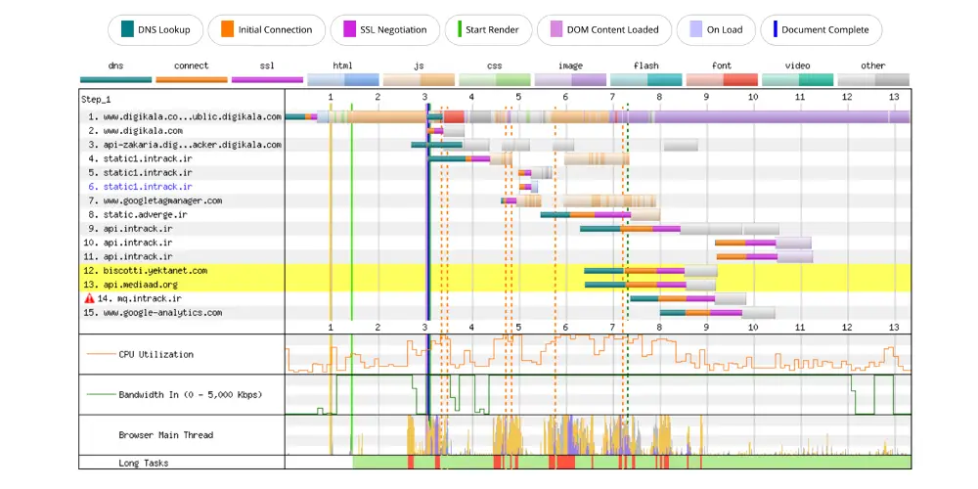Click the Step_1 header label
The image size is (978, 489).
pyautogui.click(x=96, y=99)
